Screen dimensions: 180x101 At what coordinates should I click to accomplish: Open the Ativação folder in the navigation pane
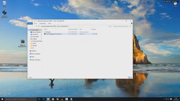click(35, 46)
